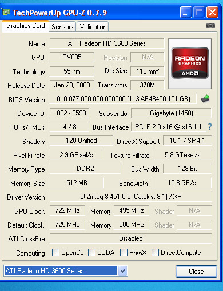
Task: Click the Bus Interface question mark
Action: (x=210, y=127)
